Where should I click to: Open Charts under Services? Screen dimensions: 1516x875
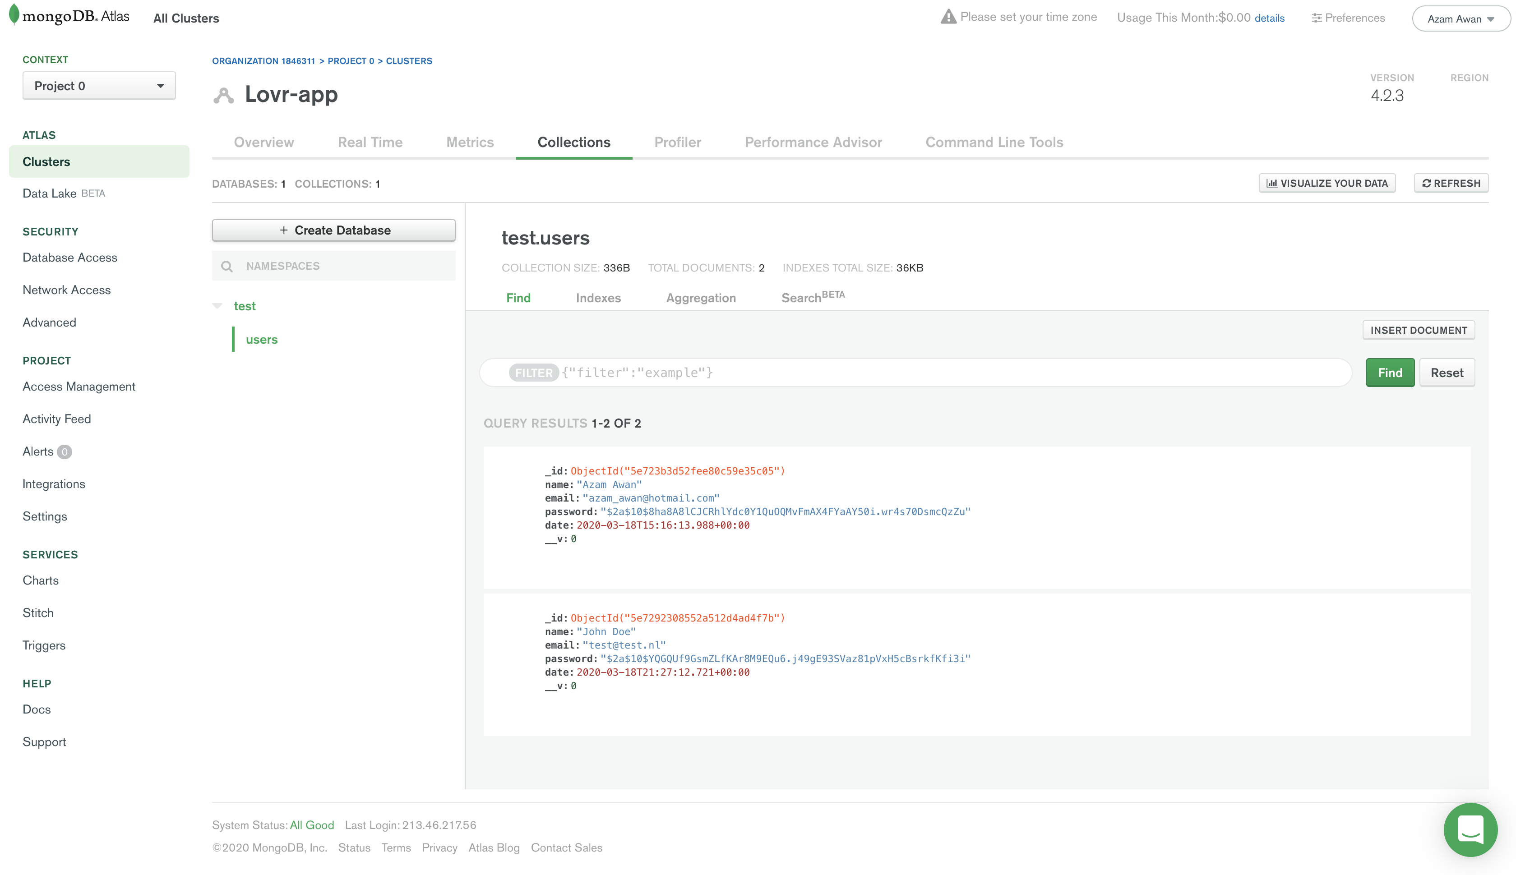[40, 580]
